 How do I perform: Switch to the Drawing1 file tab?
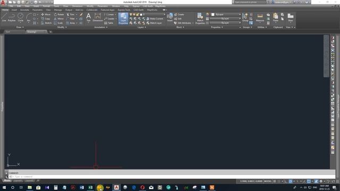tap(36, 32)
